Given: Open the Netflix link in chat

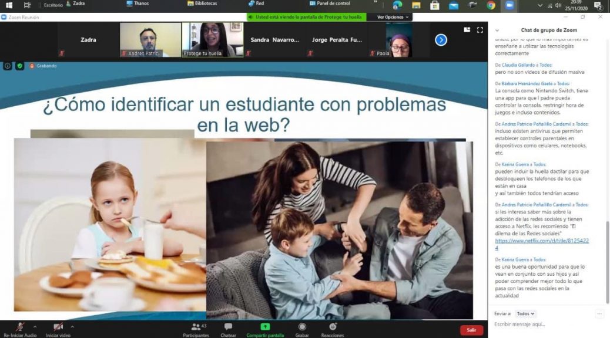Looking at the screenshot, I should (x=542, y=244).
